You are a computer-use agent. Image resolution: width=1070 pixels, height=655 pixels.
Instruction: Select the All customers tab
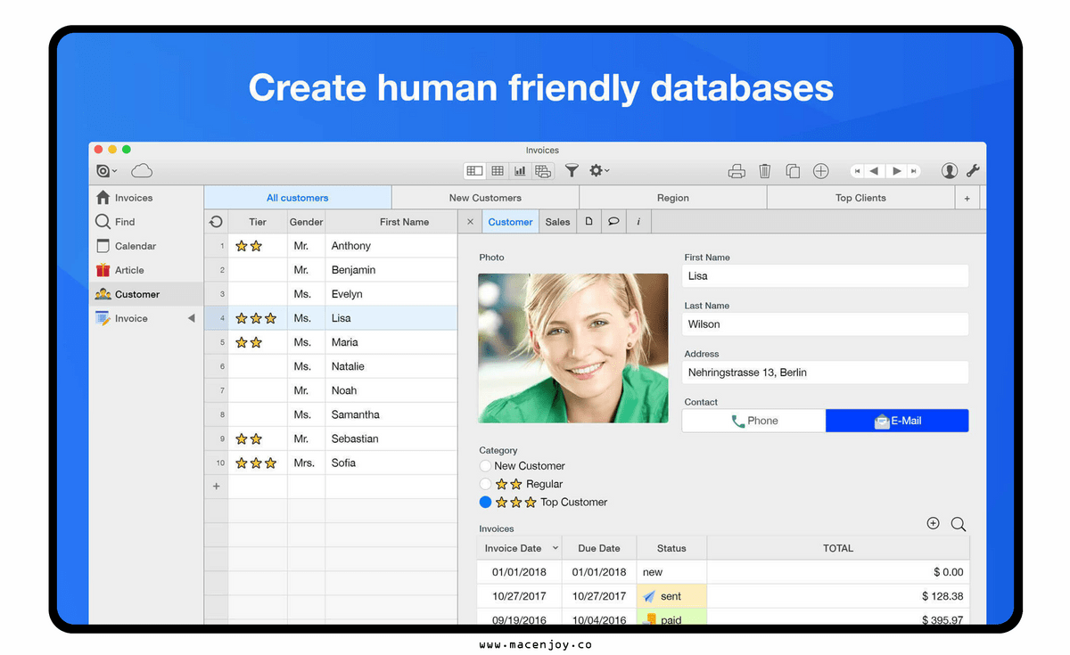pos(298,198)
